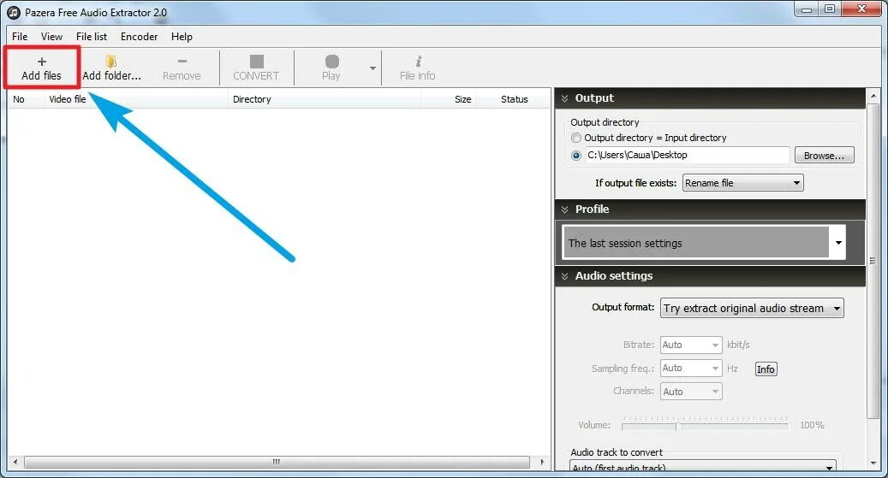Screen dimensions: 888x478
Task: Click the Add files toolbar button
Action: pos(41,68)
